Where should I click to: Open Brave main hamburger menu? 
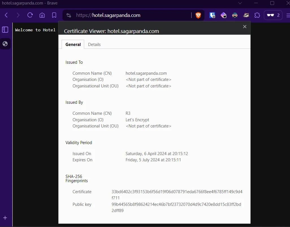click(x=288, y=15)
